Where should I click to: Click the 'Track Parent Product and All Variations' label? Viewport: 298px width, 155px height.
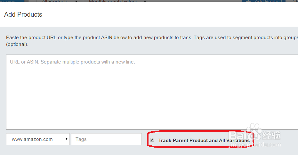[204, 141]
